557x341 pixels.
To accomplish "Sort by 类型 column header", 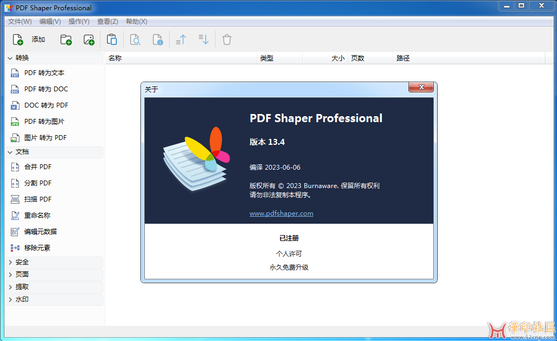I will coord(279,58).
